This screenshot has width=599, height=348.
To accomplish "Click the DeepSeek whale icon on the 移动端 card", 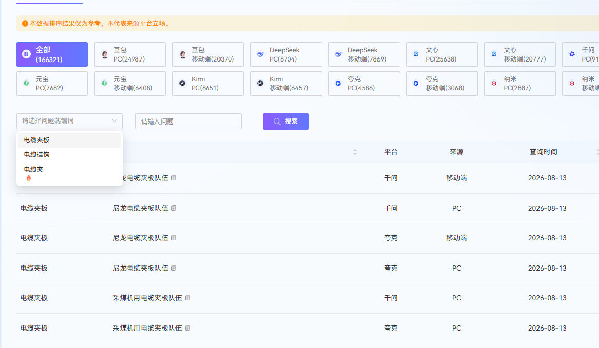I will [338, 54].
